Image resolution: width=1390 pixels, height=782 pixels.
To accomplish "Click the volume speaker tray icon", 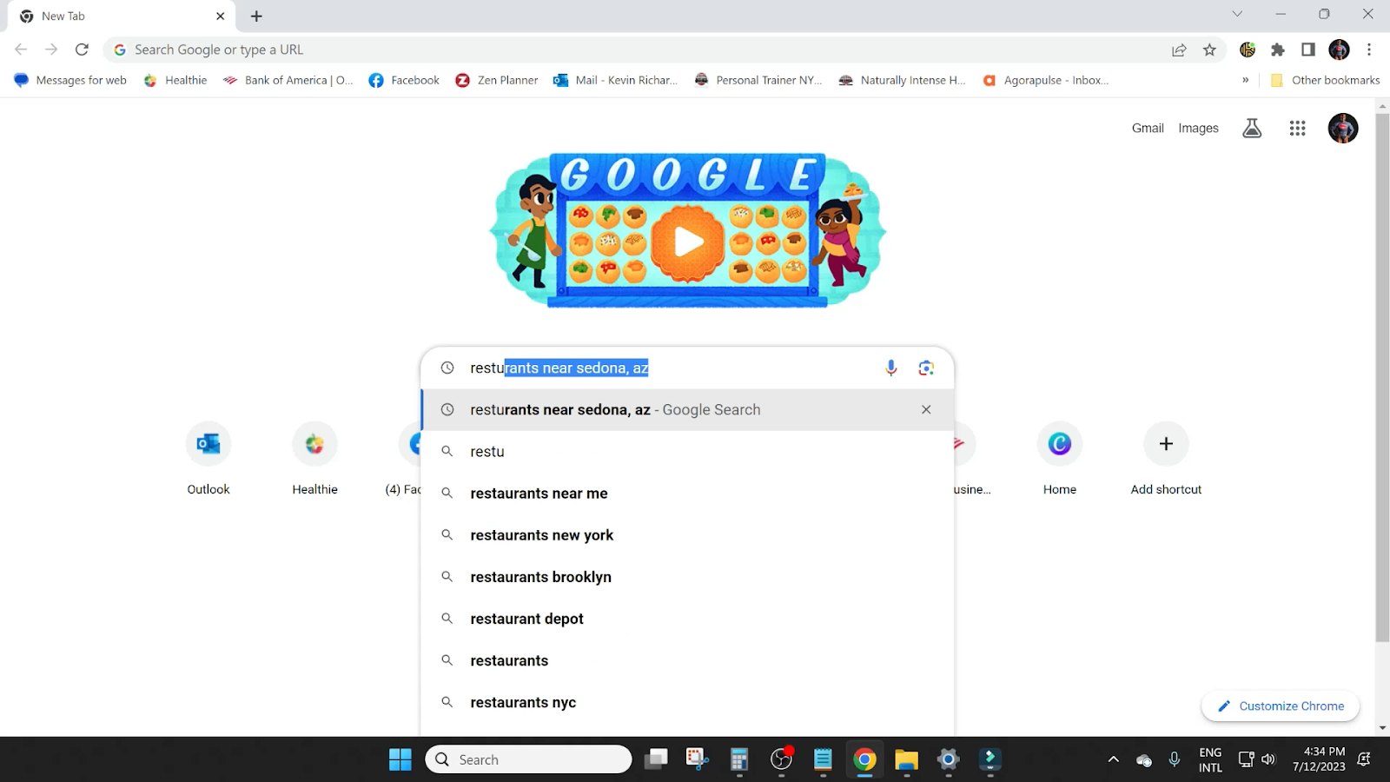I will point(1268,759).
